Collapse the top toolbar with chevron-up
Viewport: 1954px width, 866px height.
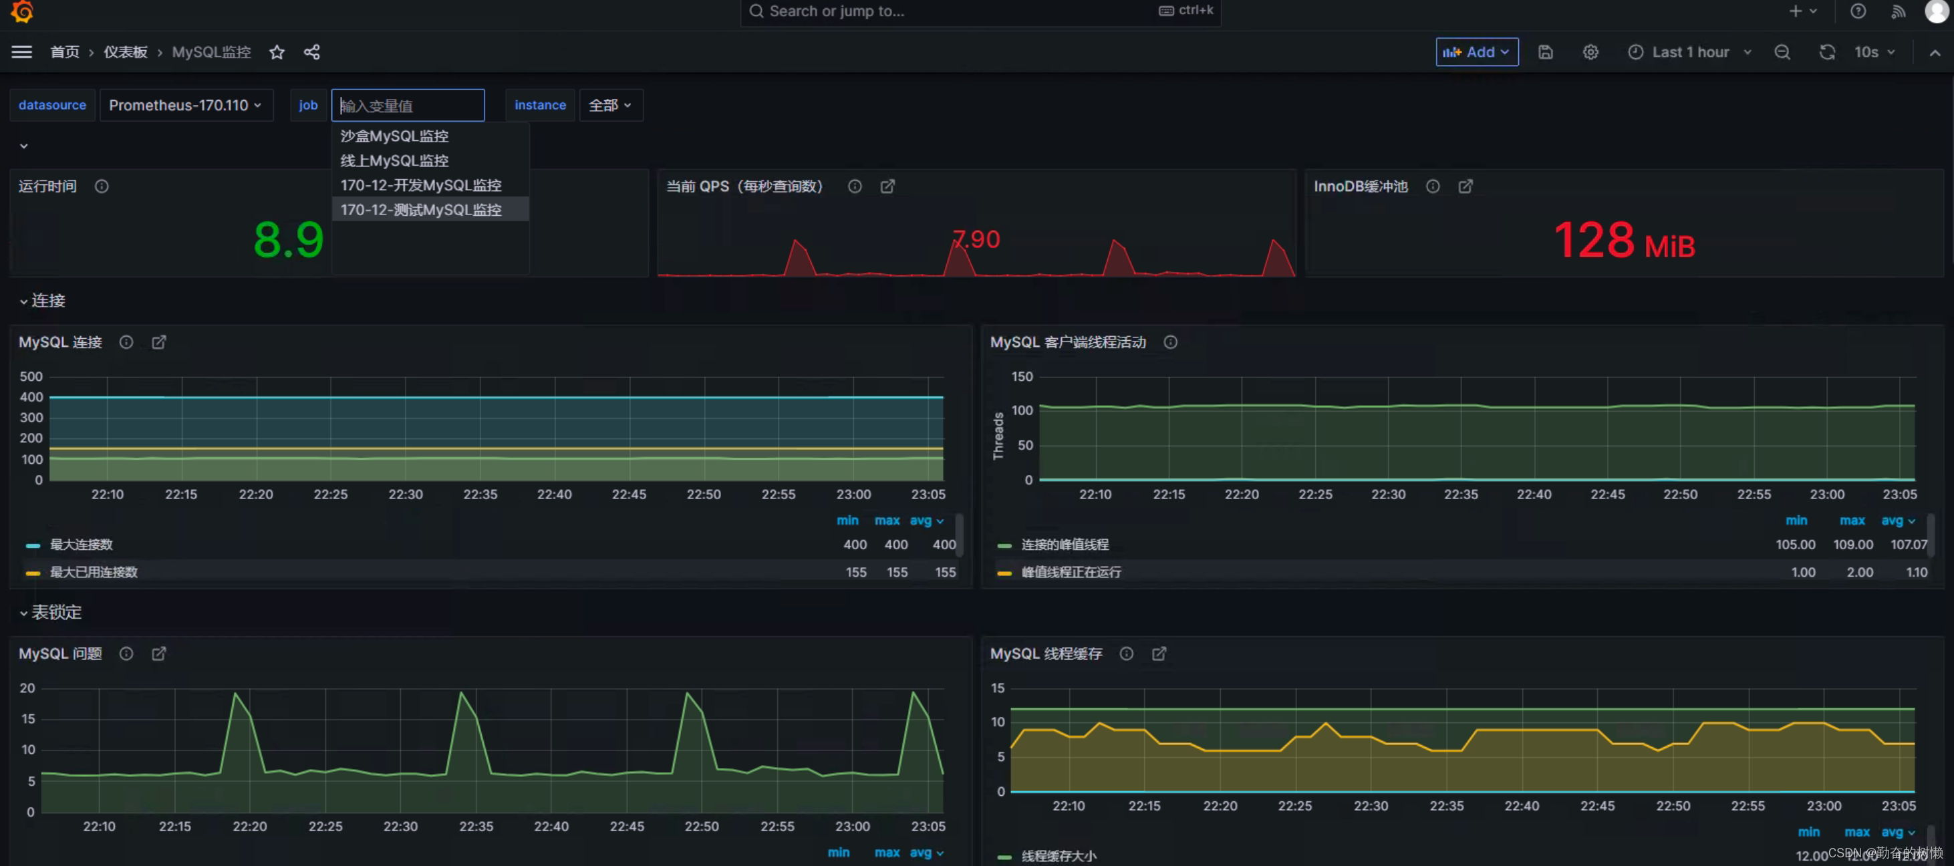coord(1935,52)
